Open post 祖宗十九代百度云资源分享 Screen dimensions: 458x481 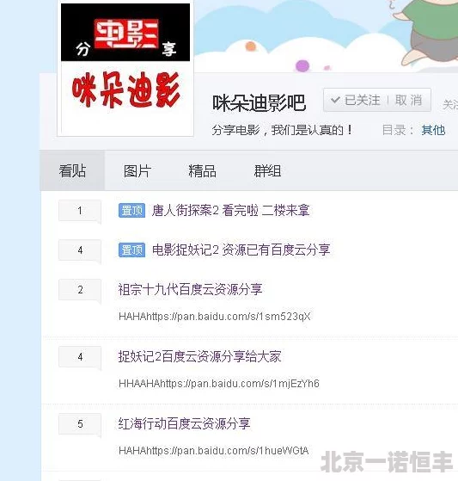click(190, 290)
